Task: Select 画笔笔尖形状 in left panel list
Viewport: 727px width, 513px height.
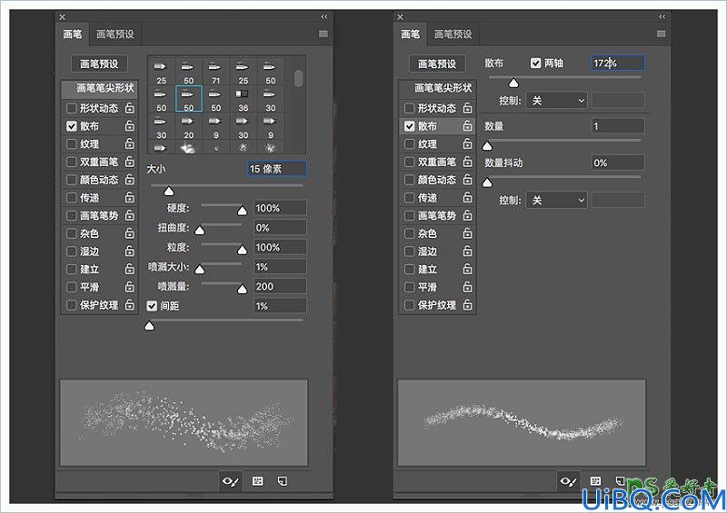Action: pyautogui.click(x=100, y=88)
